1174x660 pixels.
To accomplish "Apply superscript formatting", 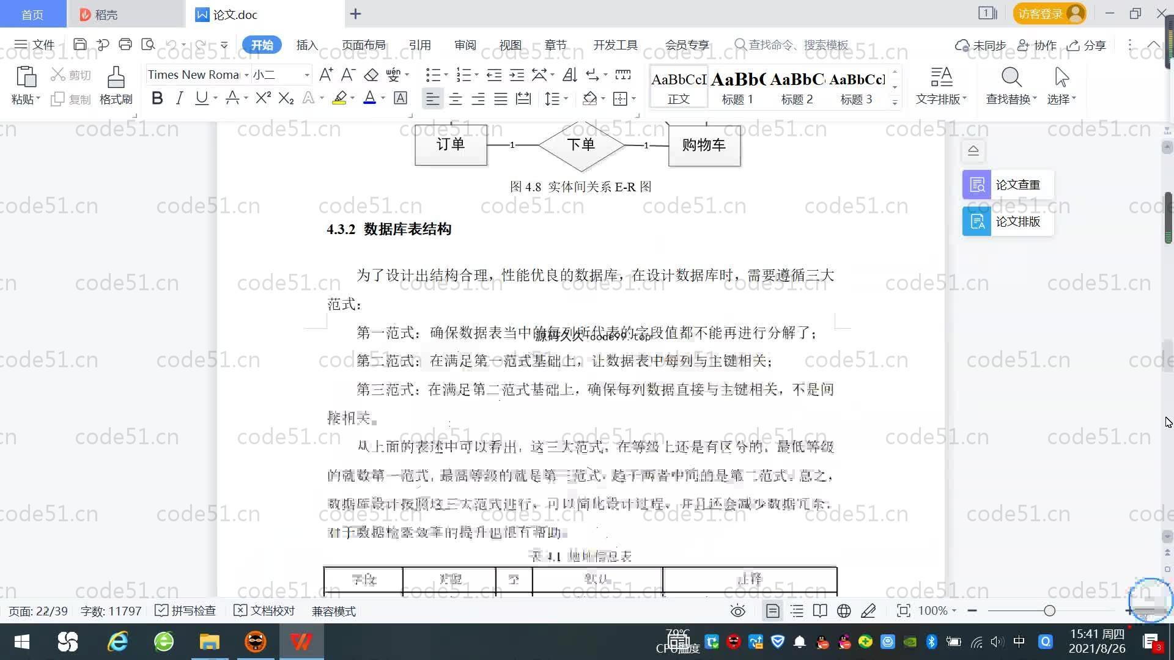I will pos(263,98).
